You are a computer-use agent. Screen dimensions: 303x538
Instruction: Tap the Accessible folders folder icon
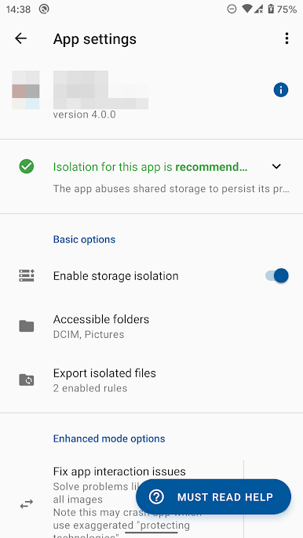[27, 326]
